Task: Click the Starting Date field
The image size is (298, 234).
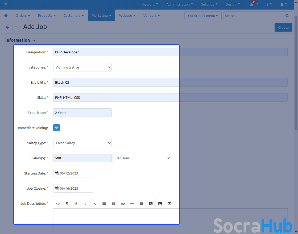Action: [73, 173]
